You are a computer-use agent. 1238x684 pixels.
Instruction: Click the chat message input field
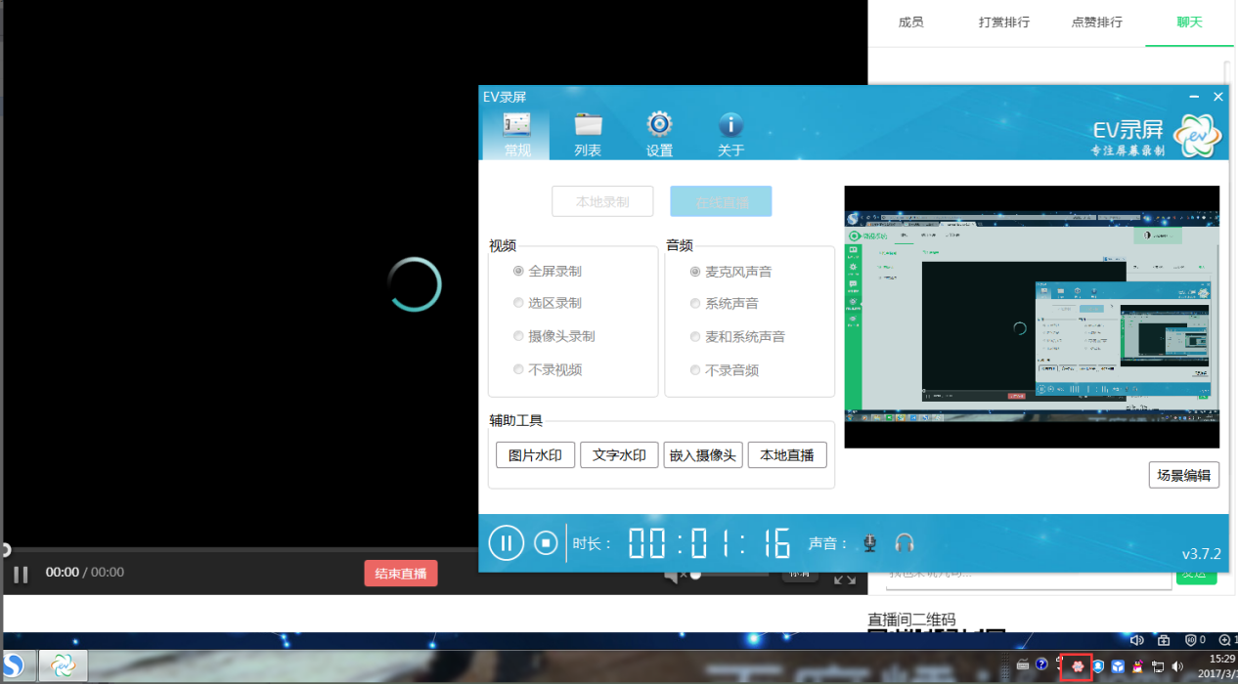tap(1029, 580)
